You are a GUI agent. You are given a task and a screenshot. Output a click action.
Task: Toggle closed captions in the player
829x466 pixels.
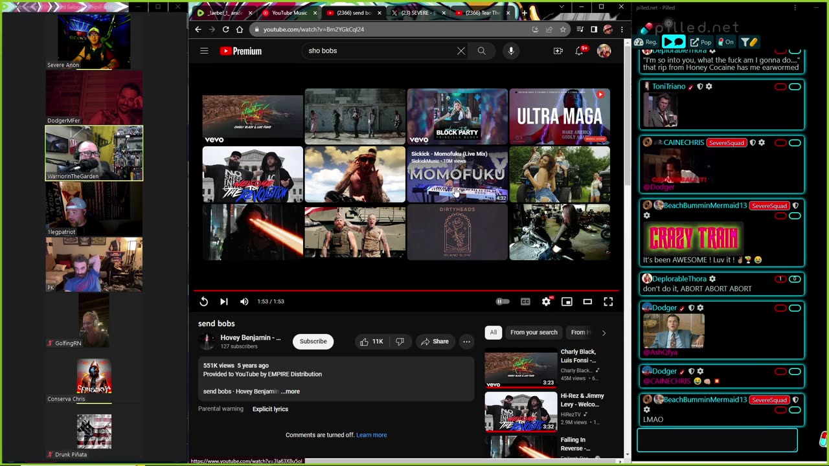point(525,302)
